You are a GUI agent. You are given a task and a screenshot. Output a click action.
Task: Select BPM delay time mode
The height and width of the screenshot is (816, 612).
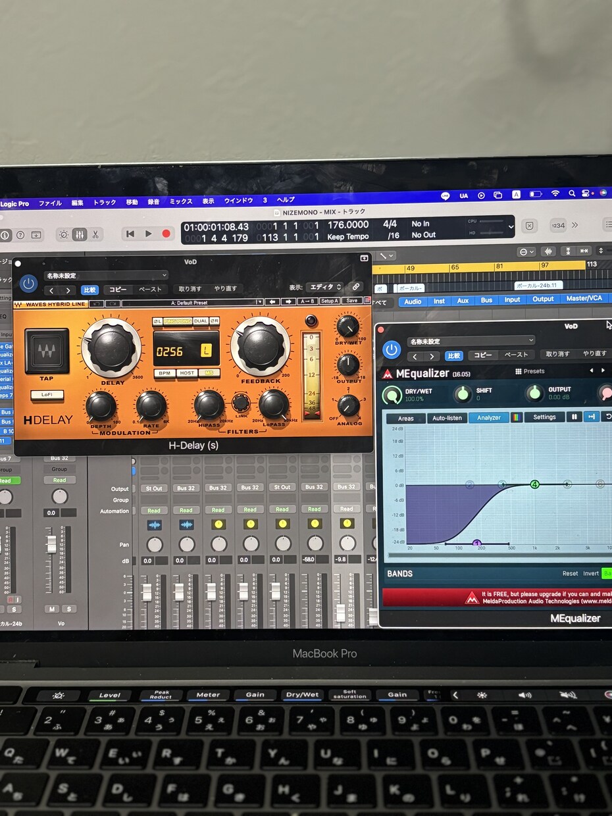(x=165, y=373)
